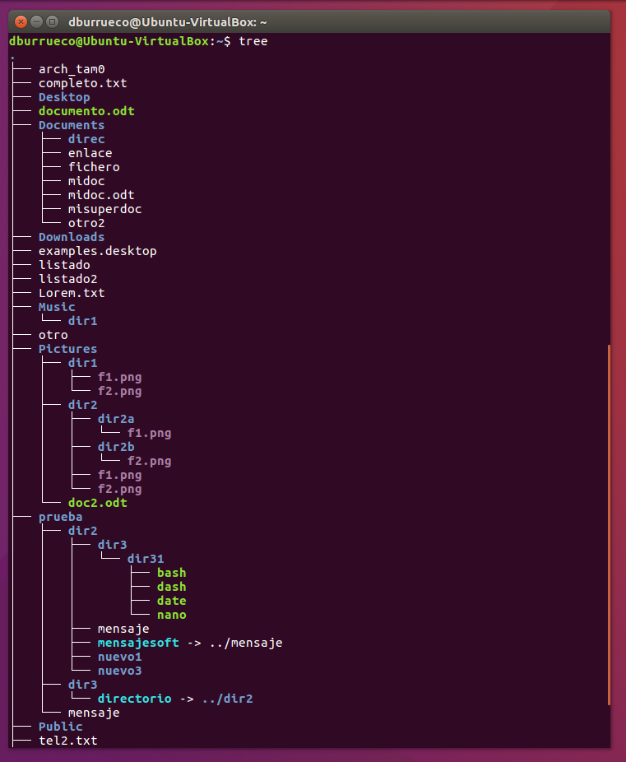
Task: Select the Documents directory entry
Action: tap(72, 125)
